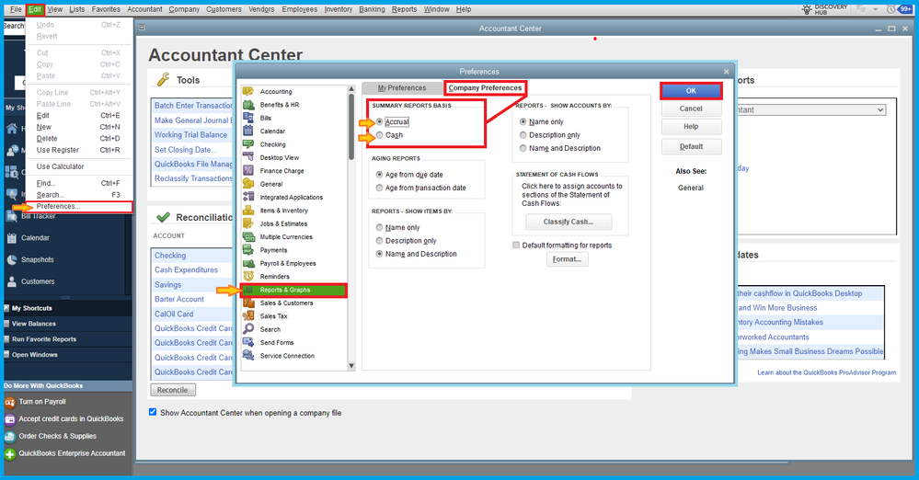The image size is (919, 480).
Task: Select the Jobs & Estimates icon
Action: [248, 223]
